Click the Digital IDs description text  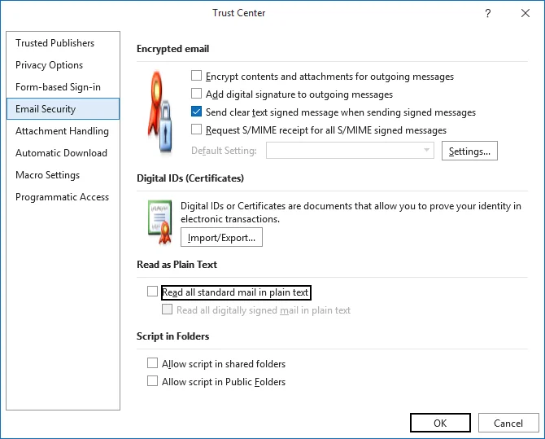(x=351, y=213)
